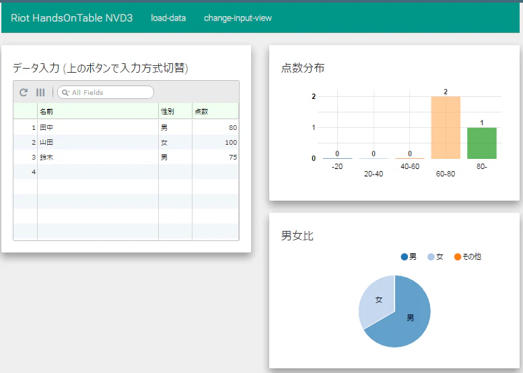This screenshot has width=523, height=373.
Task: Click the 20-40 axis label
Action: pos(374,174)
